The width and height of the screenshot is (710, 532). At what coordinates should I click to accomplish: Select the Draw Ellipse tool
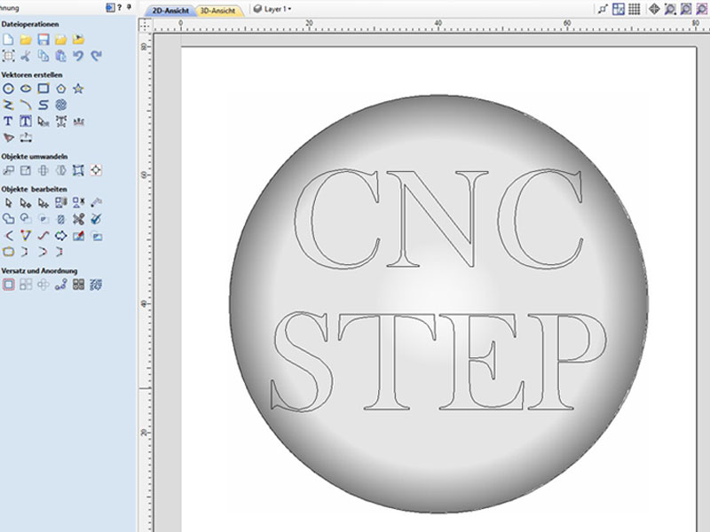point(26,89)
